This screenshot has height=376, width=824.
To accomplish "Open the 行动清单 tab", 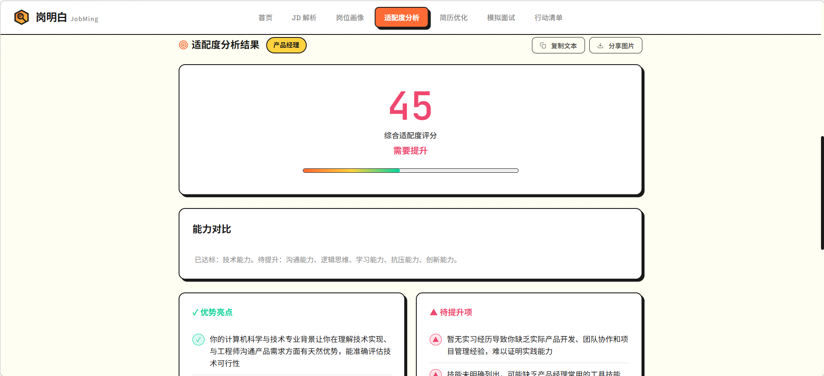I will pos(548,18).
